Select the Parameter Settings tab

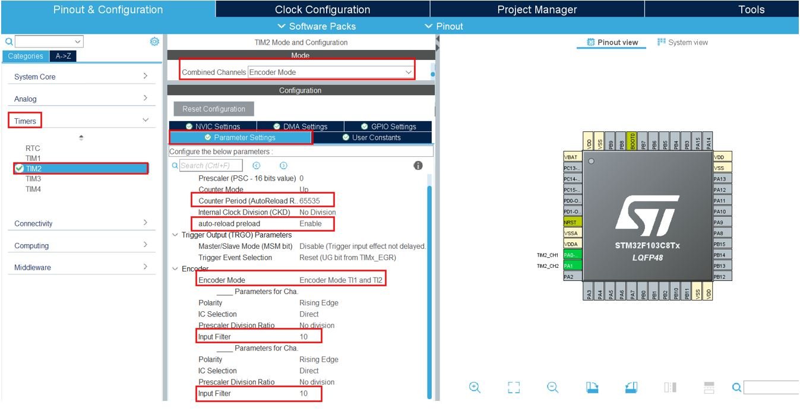(x=240, y=137)
